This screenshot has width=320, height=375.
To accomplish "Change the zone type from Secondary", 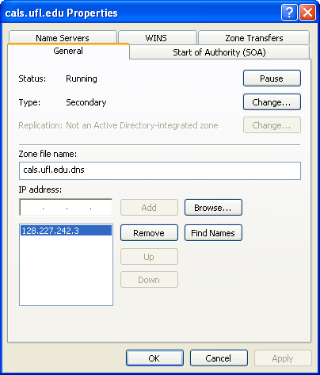I will 272,102.
